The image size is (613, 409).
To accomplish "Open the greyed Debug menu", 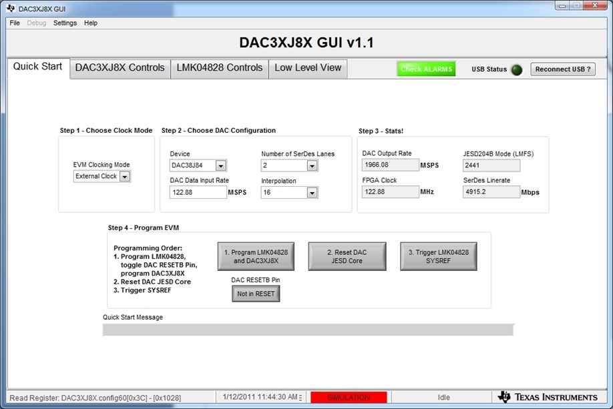I will [x=36, y=23].
